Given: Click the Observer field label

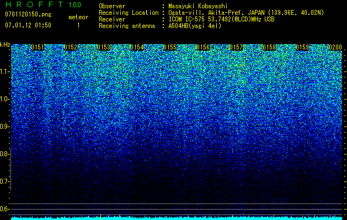Looking at the screenshot, I should [112, 6].
